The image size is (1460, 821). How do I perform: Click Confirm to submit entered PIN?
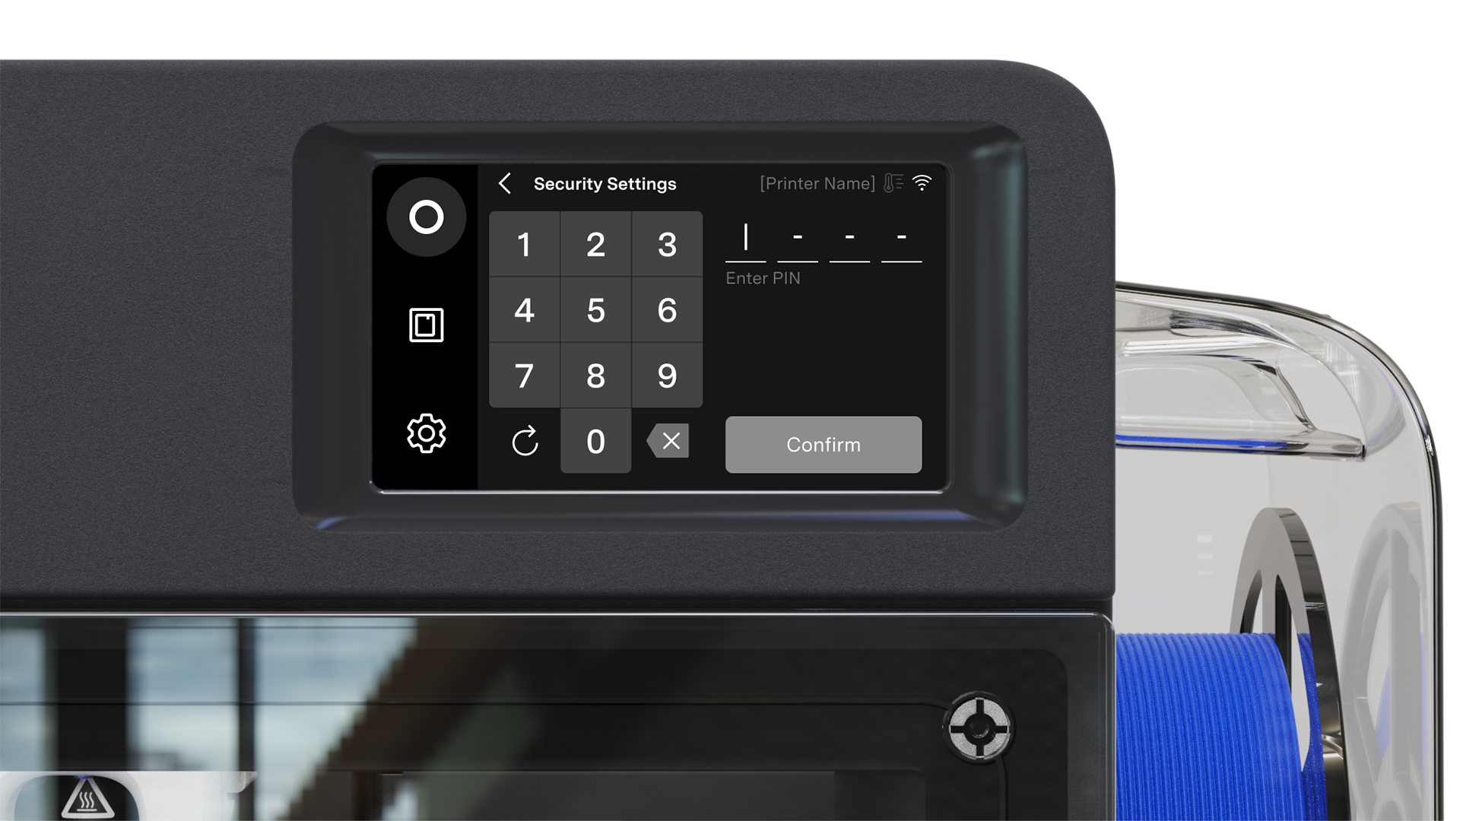pos(824,443)
